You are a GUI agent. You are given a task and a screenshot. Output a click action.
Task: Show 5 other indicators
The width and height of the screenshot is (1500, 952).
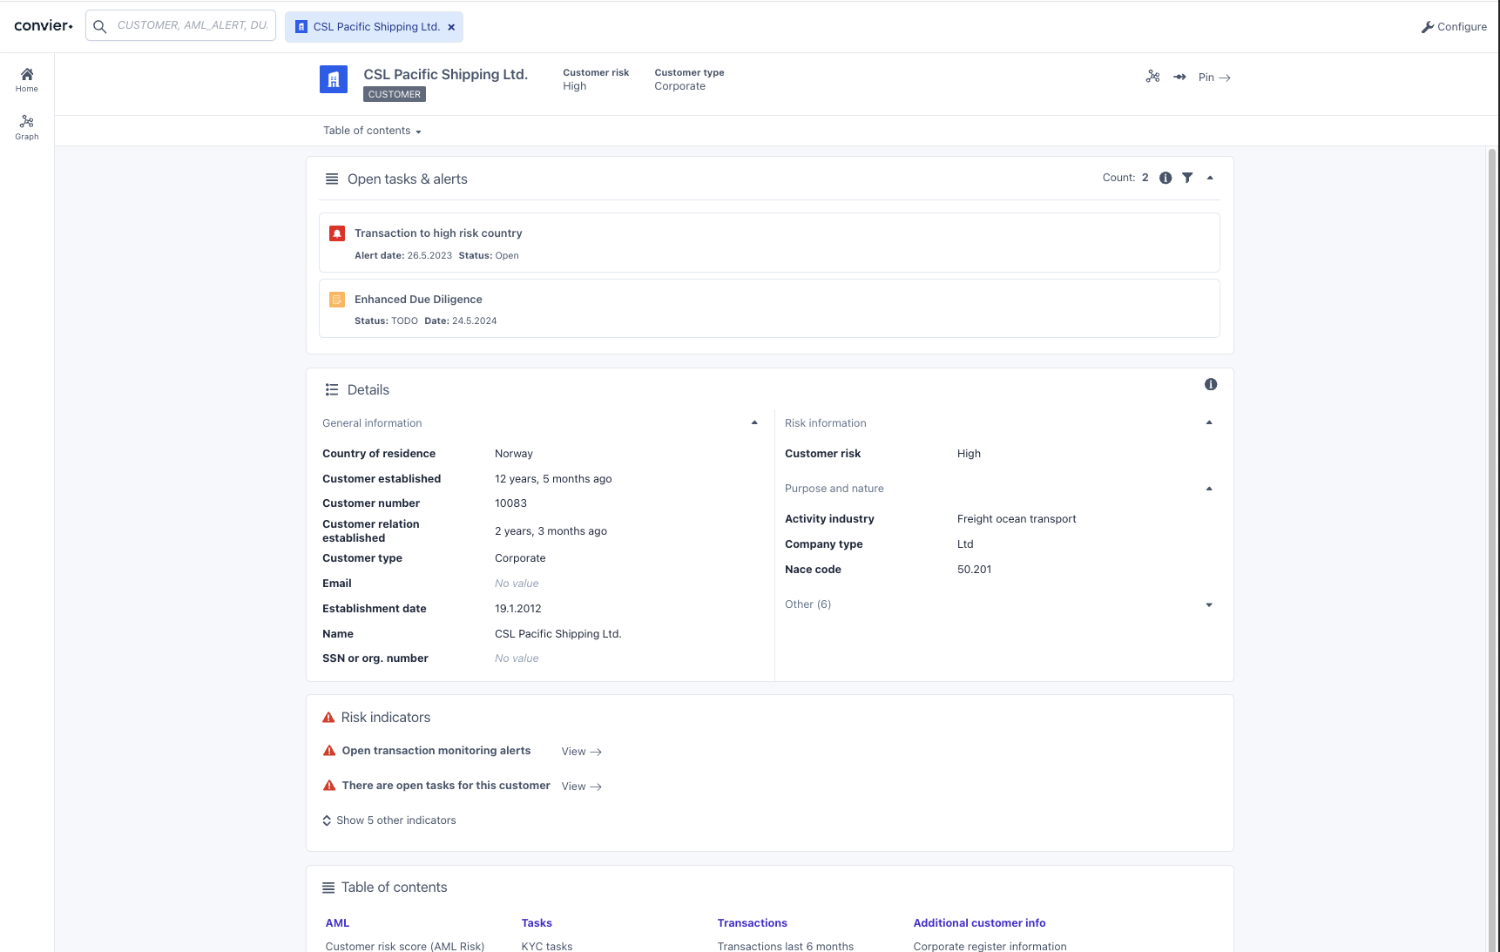389,820
